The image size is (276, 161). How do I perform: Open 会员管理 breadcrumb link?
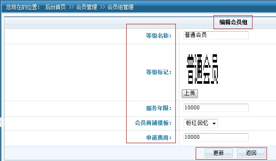point(87,7)
